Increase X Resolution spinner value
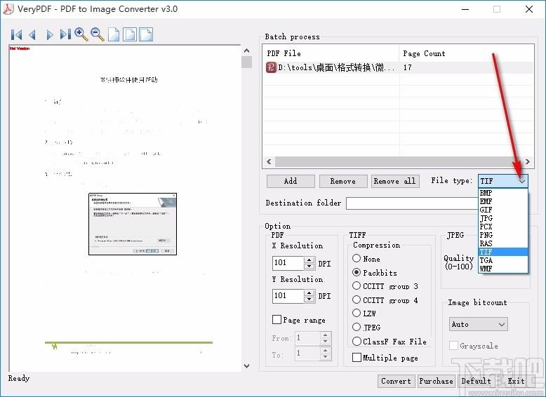The width and height of the screenshot is (546, 397). click(309, 260)
